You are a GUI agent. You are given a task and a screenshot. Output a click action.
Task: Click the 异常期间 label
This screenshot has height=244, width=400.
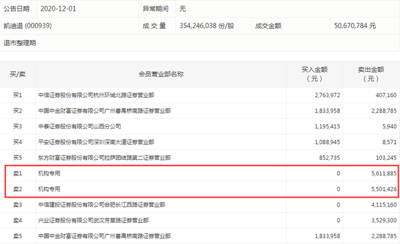coord(156,9)
